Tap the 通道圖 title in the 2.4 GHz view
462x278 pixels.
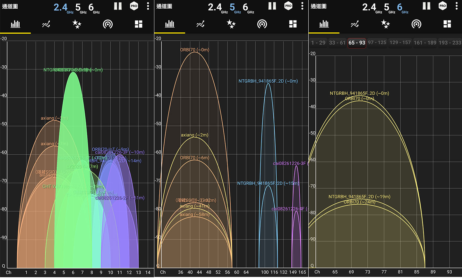point(10,6)
